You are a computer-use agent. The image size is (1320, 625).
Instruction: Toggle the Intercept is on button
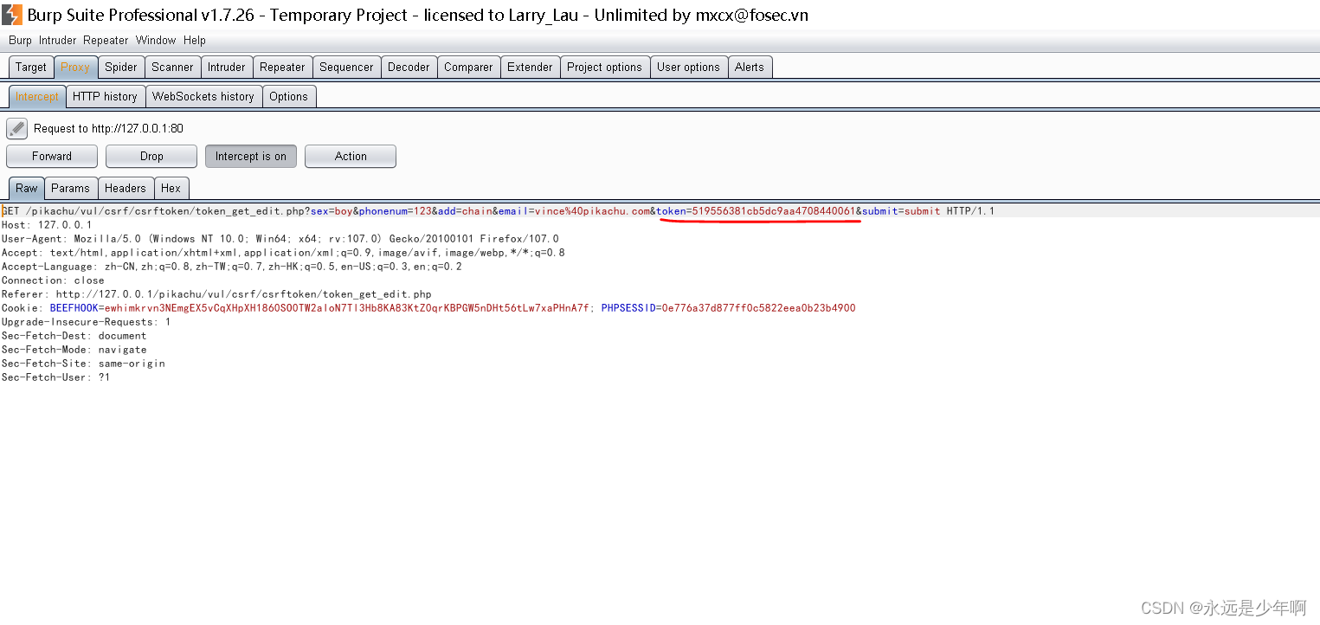click(251, 157)
